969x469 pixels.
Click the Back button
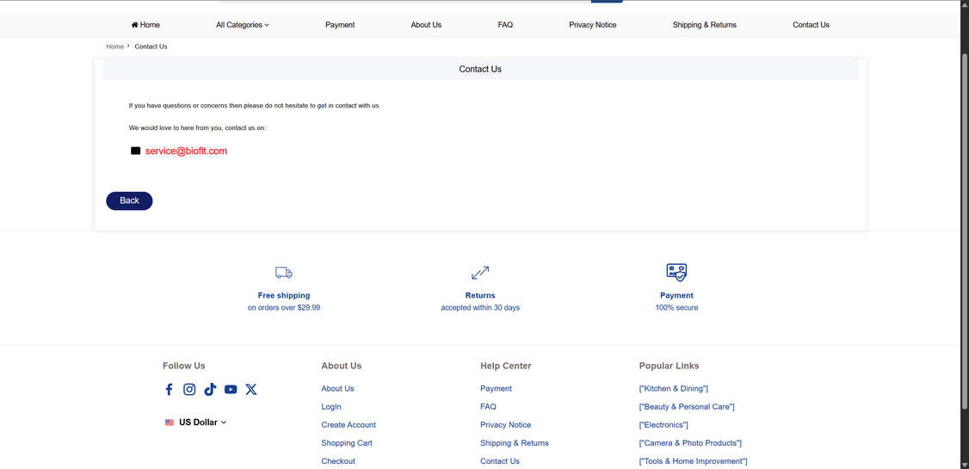[x=129, y=201]
